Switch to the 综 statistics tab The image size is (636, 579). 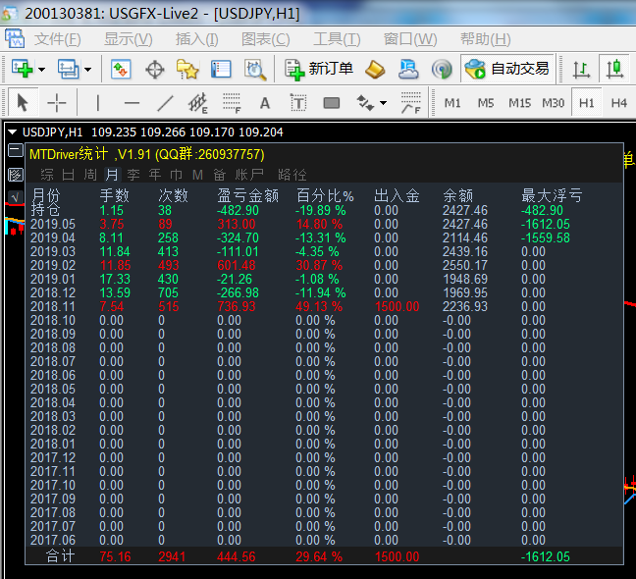[x=47, y=175]
